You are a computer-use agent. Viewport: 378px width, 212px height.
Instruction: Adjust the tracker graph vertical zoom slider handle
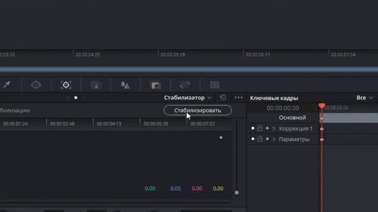pyautogui.click(x=236, y=193)
